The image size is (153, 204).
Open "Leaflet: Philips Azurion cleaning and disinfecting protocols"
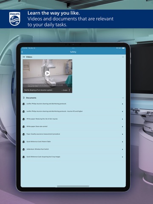click(46, 104)
